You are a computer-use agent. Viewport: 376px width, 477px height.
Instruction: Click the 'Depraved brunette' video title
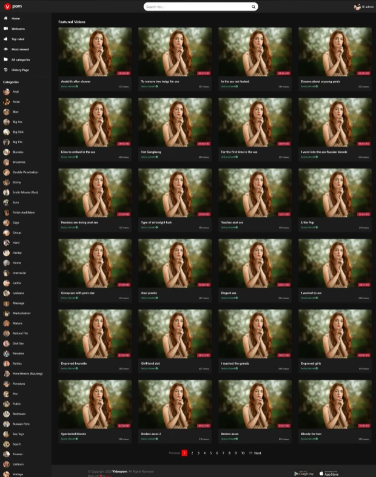pos(73,364)
